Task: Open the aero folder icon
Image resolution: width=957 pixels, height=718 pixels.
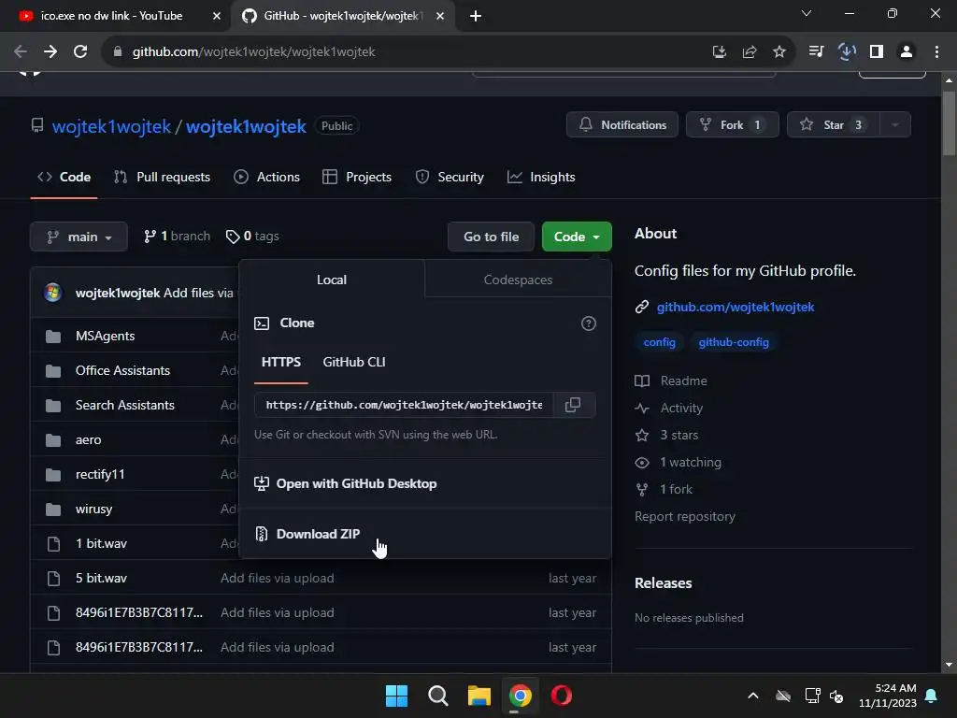Action: (53, 440)
